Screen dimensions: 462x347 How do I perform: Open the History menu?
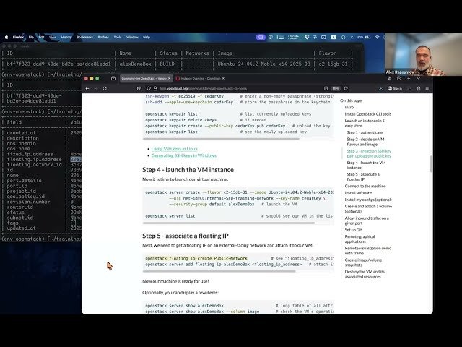click(66, 36)
